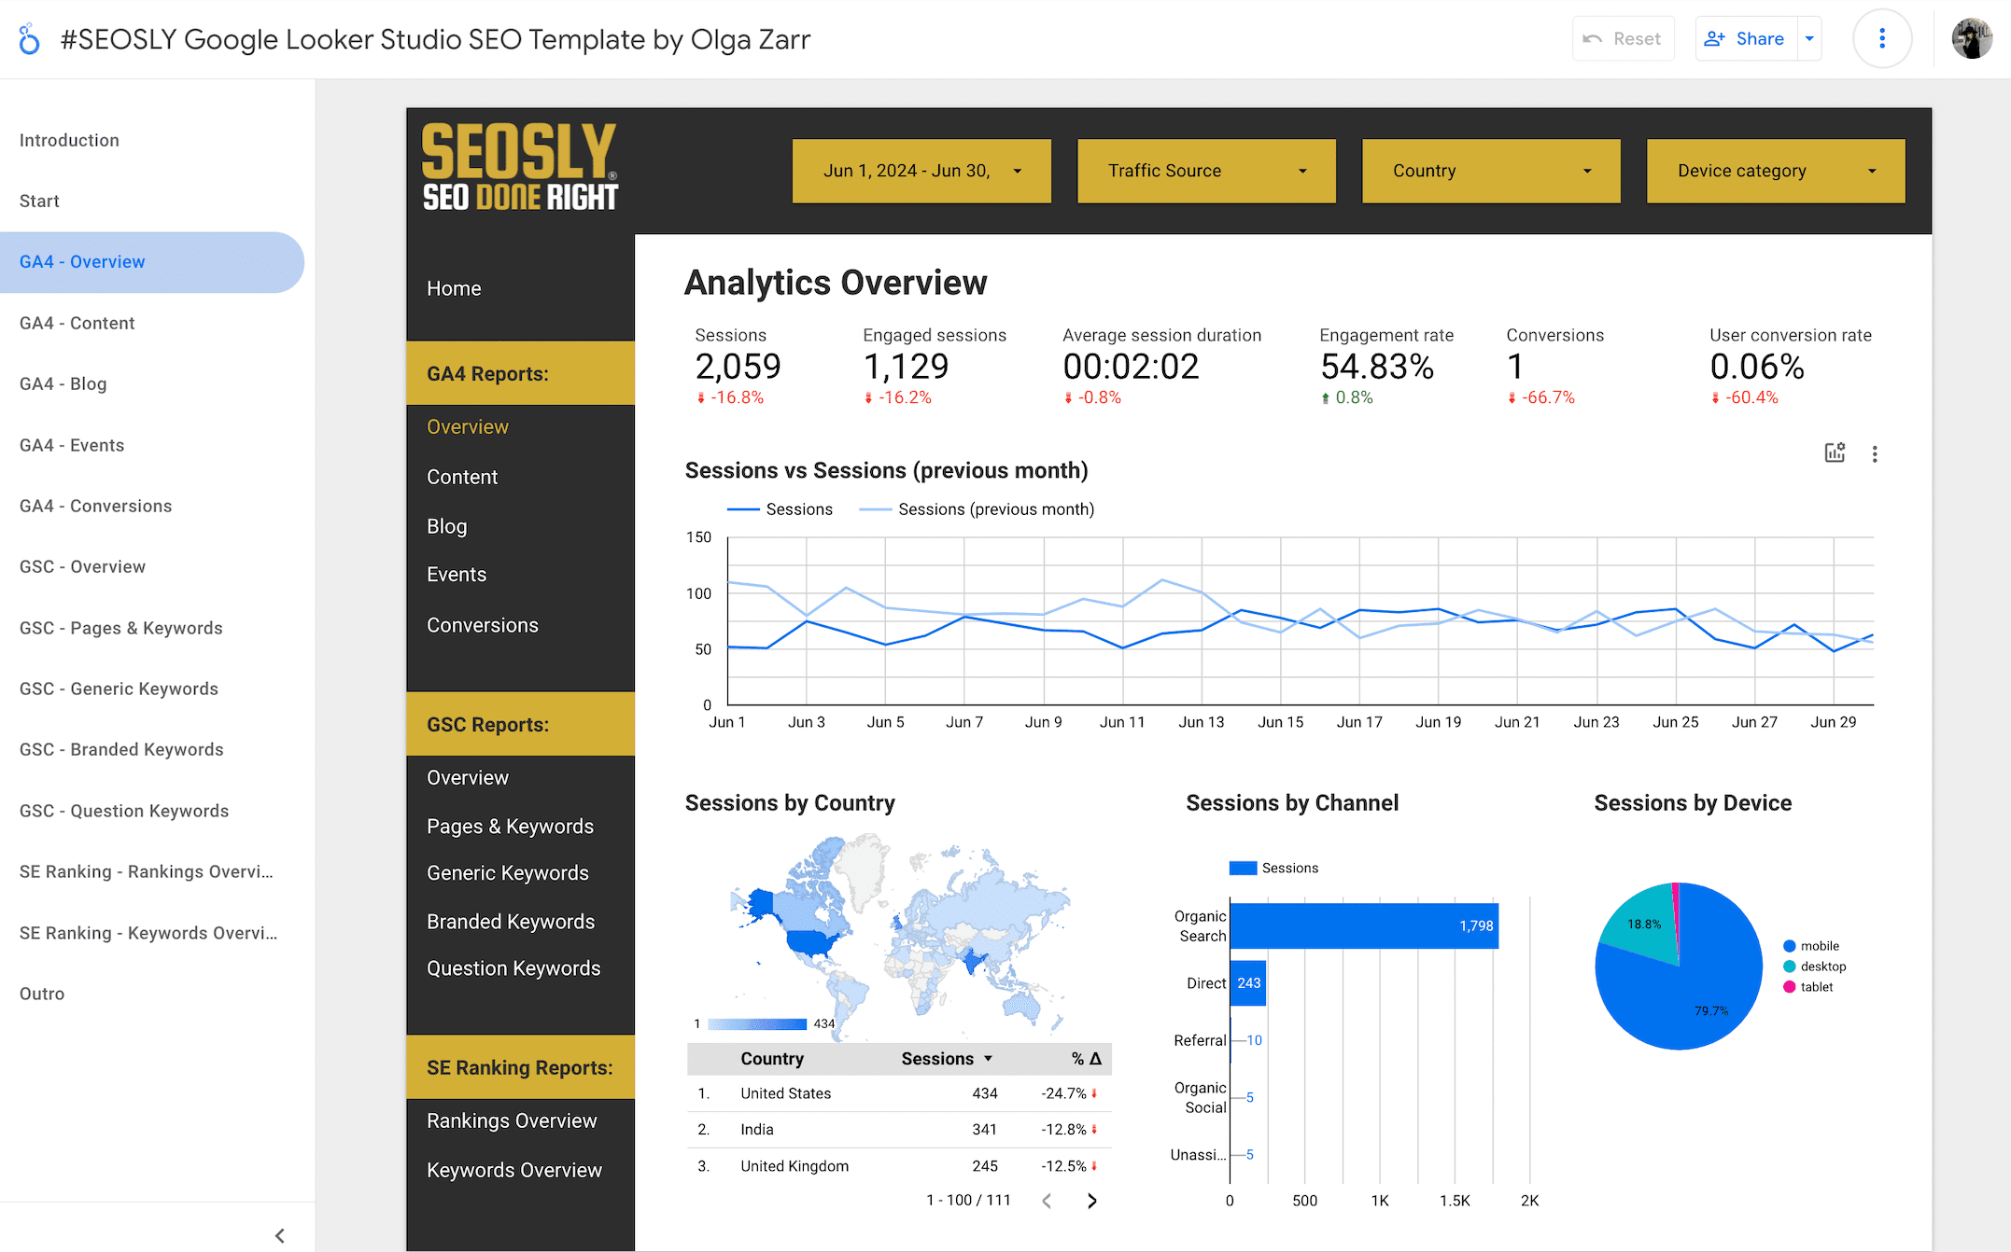Click Content under GA4 Reports
The image size is (2011, 1252).
(x=462, y=477)
